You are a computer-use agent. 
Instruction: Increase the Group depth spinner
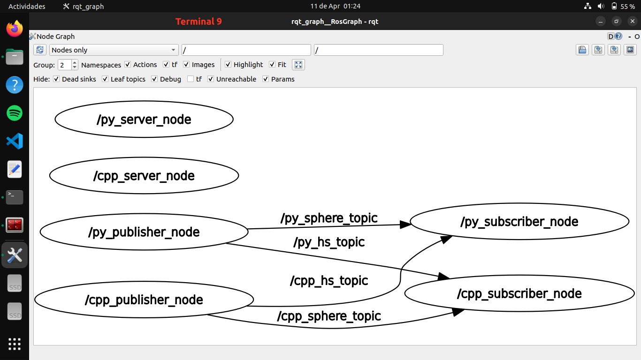[x=75, y=62]
